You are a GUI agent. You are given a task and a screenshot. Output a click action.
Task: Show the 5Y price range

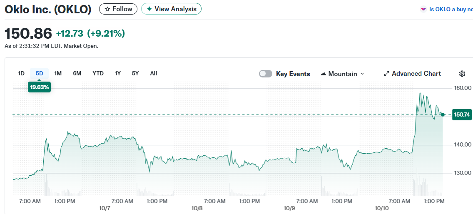pyautogui.click(x=135, y=73)
